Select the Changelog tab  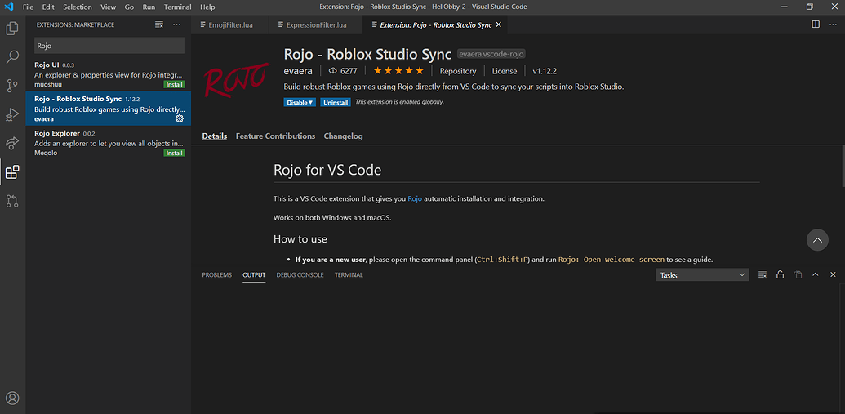pos(343,136)
